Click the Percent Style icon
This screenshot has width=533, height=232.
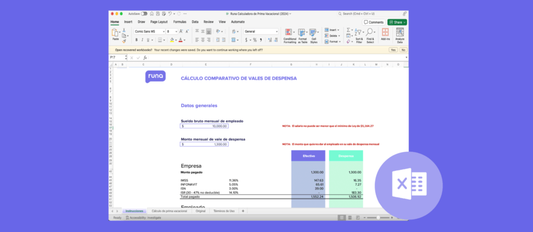click(255, 40)
